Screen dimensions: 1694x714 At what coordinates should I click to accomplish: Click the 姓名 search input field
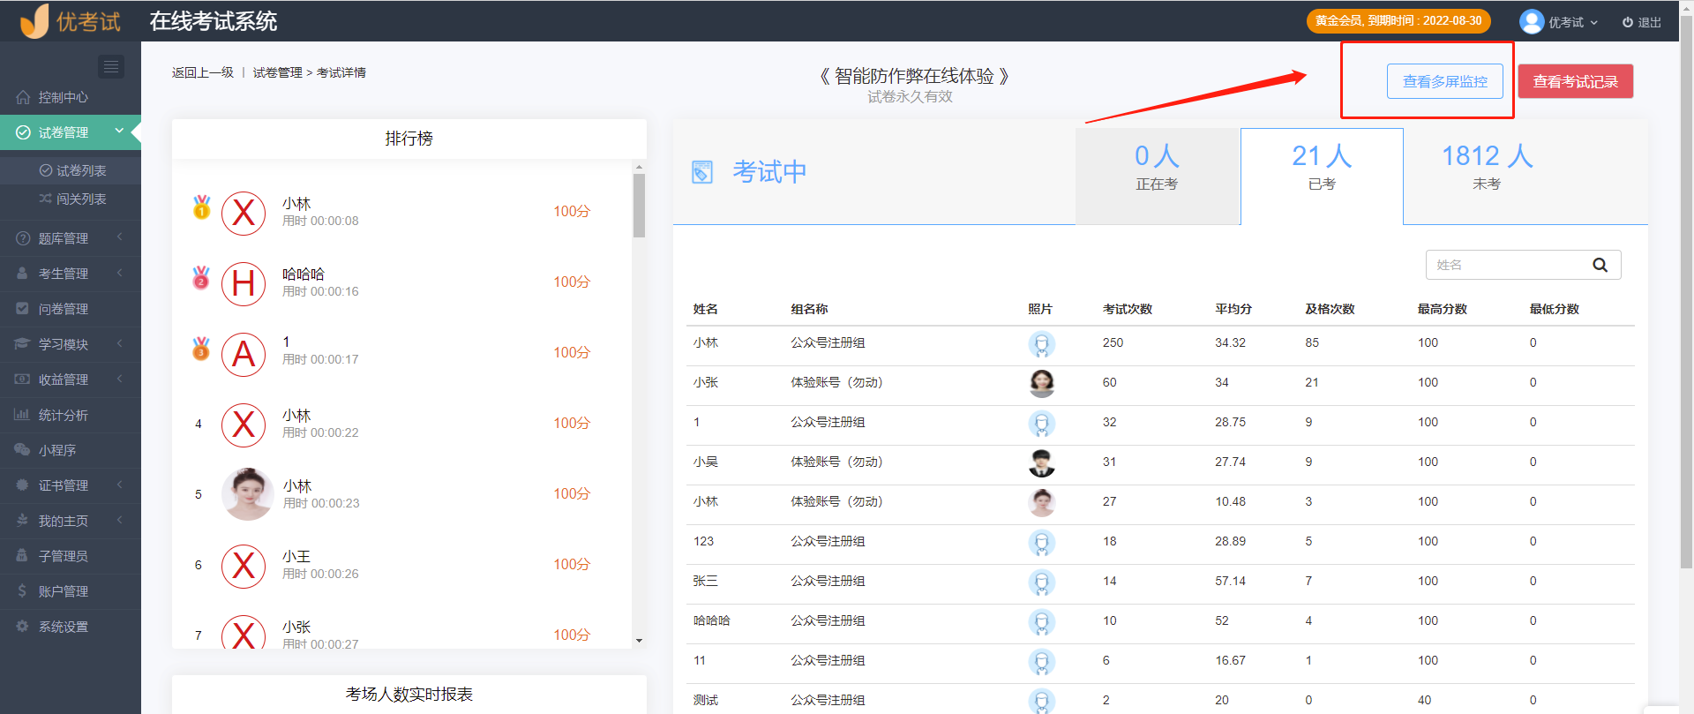pos(1505,265)
